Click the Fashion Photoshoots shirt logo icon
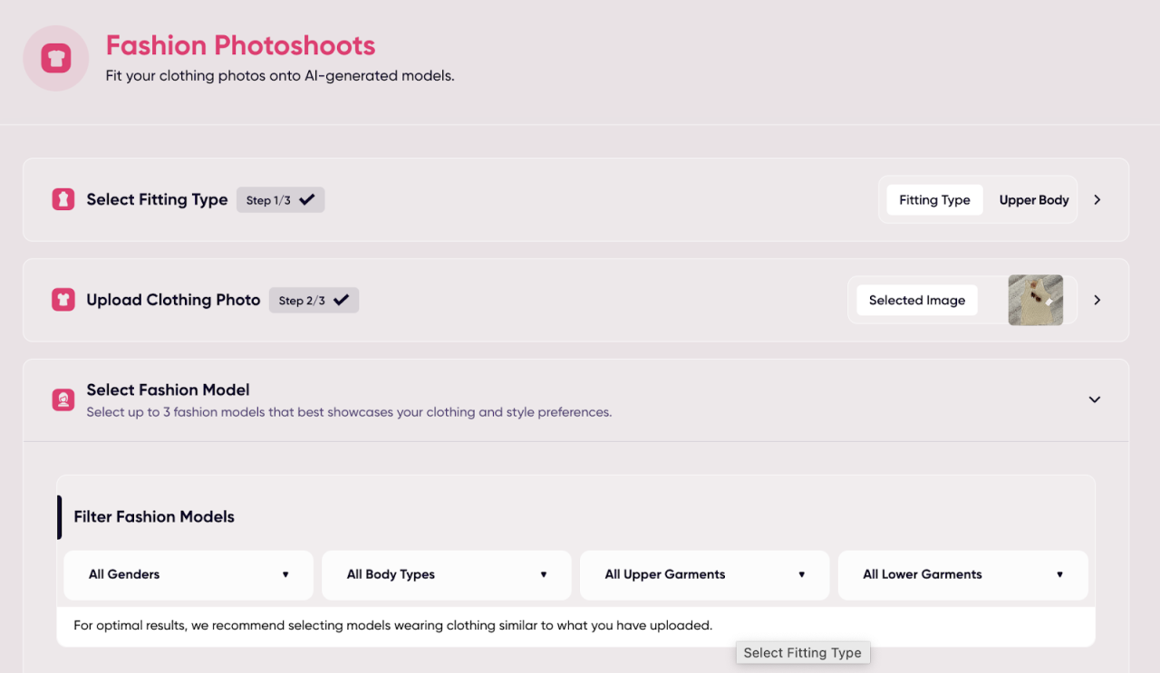The image size is (1160, 673). (x=56, y=59)
